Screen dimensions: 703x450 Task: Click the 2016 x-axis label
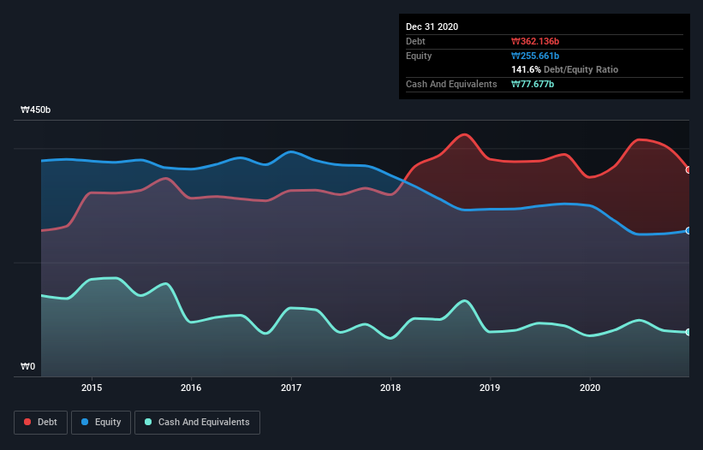191,388
